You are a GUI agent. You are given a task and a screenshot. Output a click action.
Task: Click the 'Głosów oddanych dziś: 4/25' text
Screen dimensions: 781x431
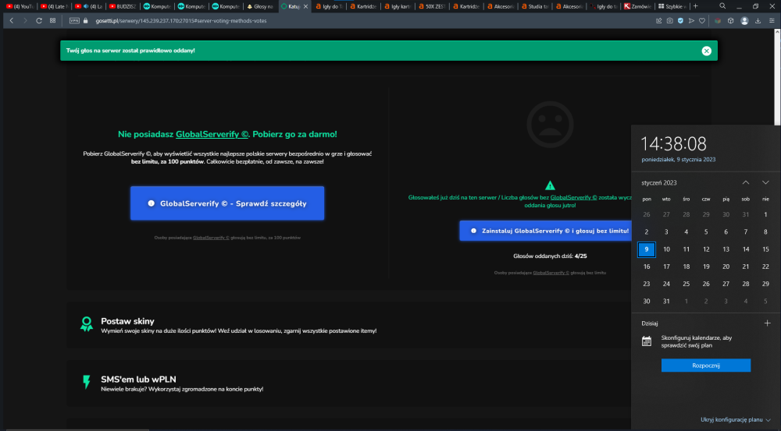pyautogui.click(x=550, y=256)
